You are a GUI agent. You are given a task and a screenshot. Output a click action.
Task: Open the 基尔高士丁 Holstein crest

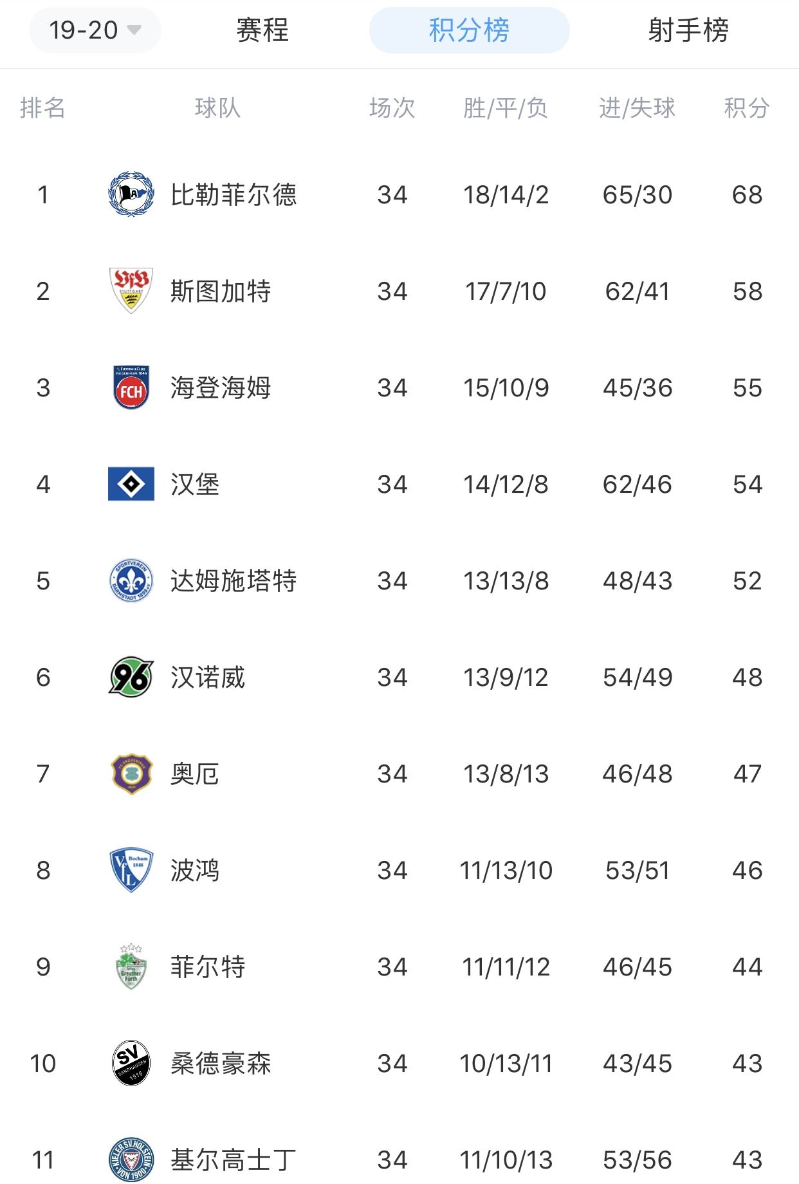[131, 1160]
